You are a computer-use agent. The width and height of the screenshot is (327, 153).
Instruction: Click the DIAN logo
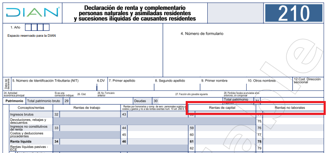point(33,12)
